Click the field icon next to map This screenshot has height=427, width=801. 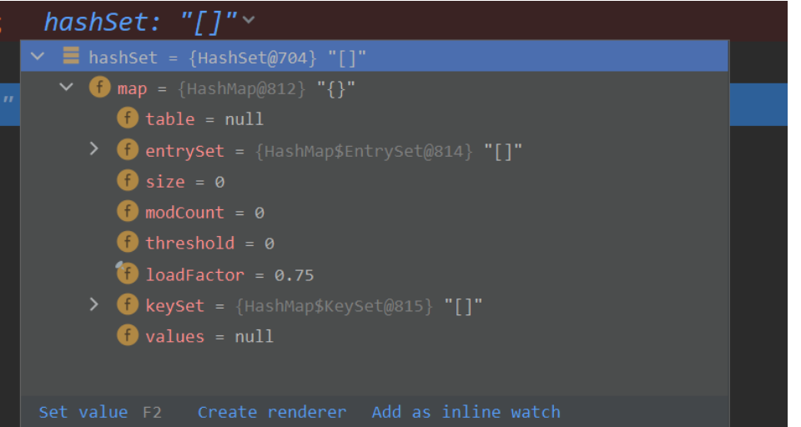(x=100, y=88)
